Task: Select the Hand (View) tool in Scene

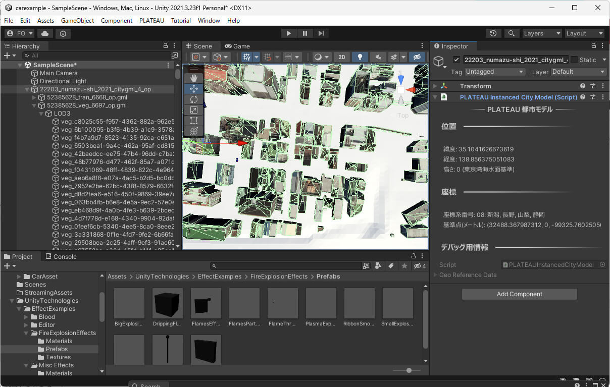Action: [194, 78]
